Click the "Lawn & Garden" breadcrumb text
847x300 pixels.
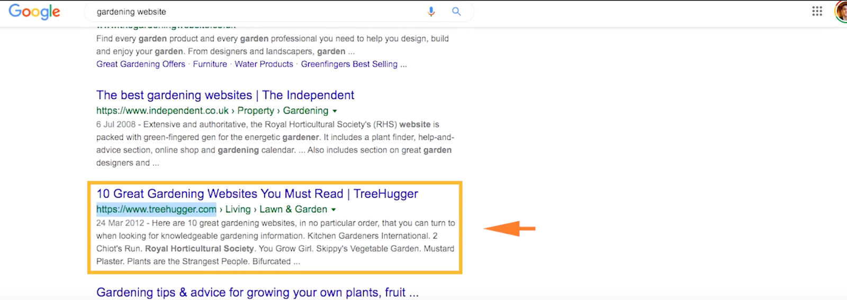(293, 209)
